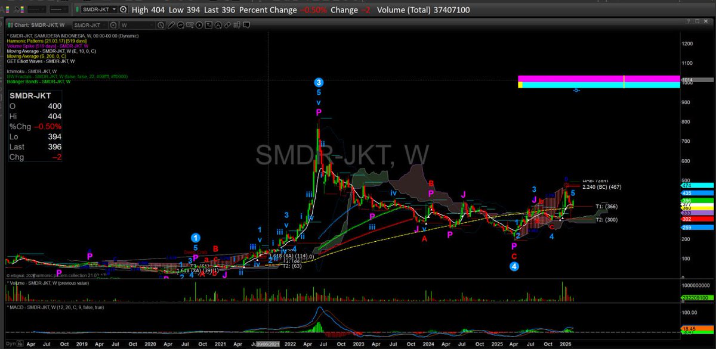Click the 'Last 396' row in data box

pyautogui.click(x=35, y=147)
